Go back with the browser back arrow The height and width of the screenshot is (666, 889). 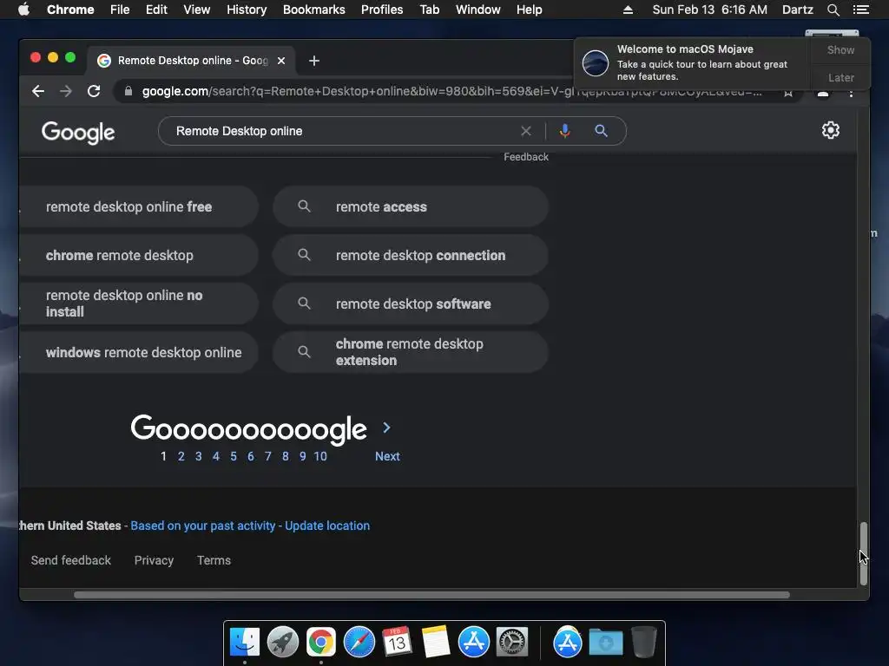click(x=38, y=91)
